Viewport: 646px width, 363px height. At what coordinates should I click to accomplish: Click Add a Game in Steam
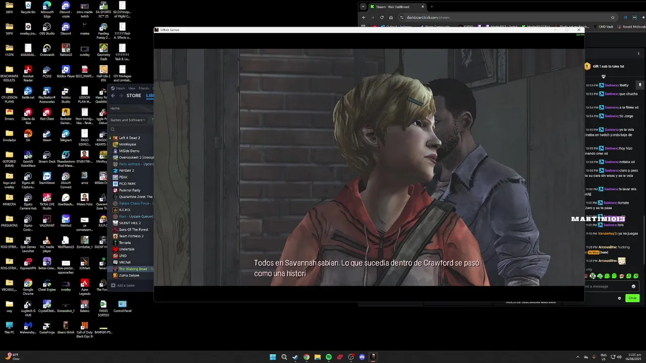(x=123, y=285)
